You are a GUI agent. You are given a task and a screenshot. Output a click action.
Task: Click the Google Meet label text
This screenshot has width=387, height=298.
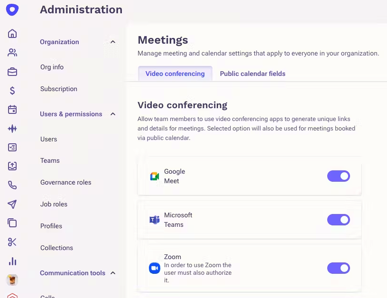(x=175, y=176)
